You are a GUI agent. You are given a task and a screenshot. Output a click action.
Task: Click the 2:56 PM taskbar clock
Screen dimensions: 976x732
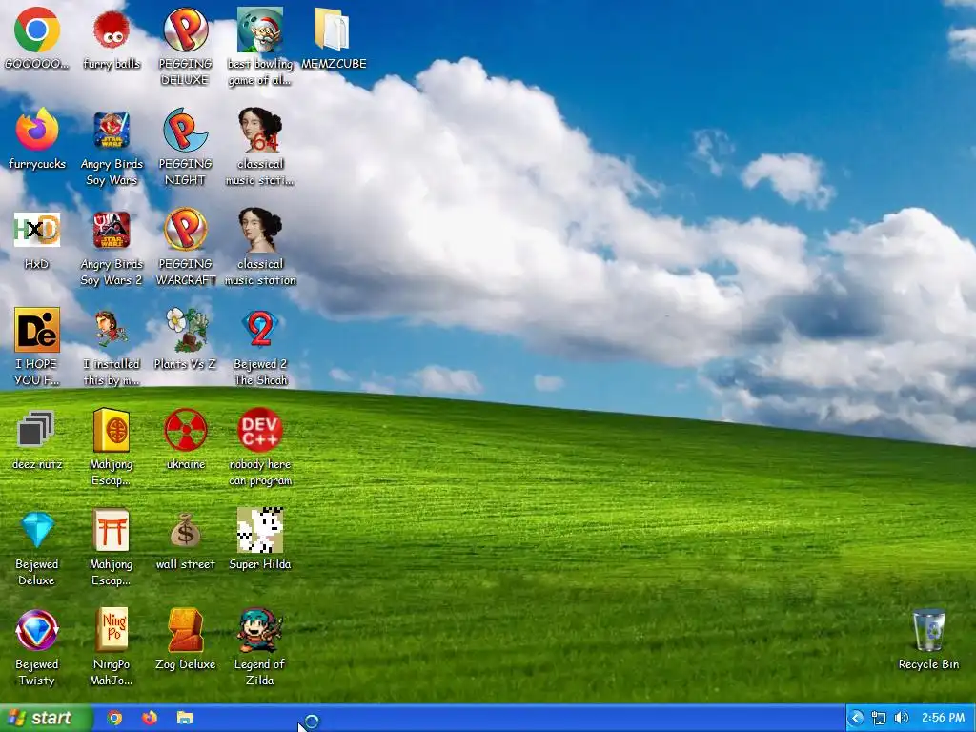click(943, 718)
